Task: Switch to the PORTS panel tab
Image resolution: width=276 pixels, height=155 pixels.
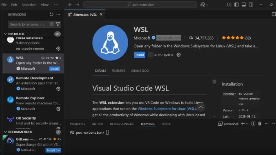Action: (x=166, y=124)
